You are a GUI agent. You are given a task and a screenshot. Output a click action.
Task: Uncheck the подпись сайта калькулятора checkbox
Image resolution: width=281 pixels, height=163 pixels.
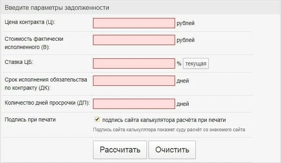[x=97, y=120]
